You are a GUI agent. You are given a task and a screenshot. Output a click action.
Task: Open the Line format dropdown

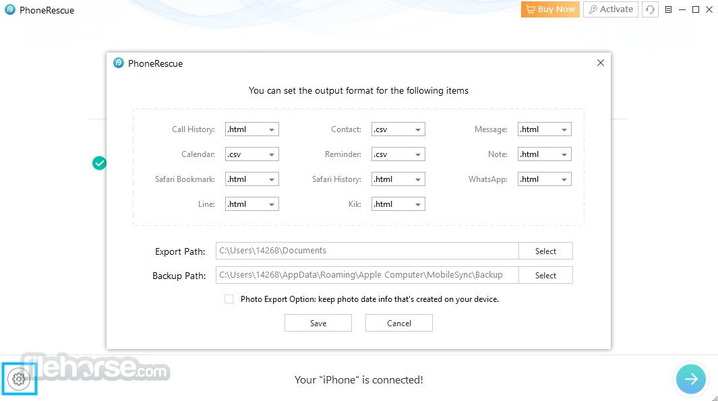(252, 204)
